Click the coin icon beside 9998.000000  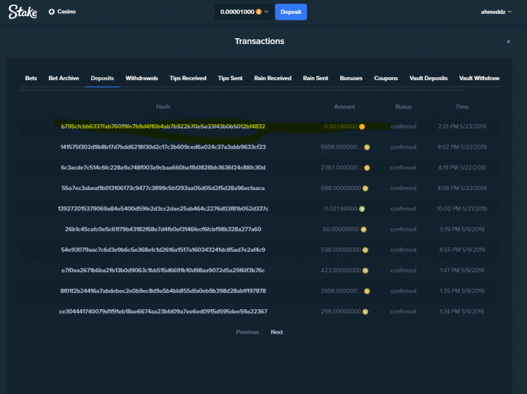point(367,147)
